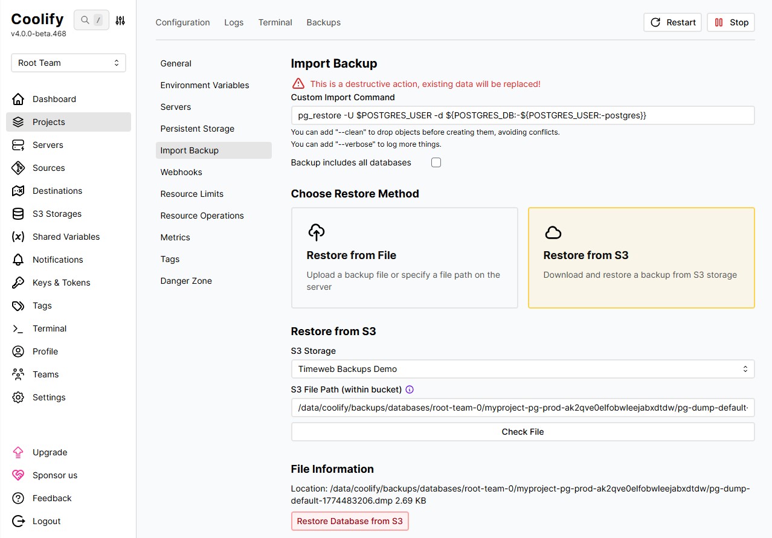Select the Restore from S3 method card
Image resolution: width=772 pixels, height=538 pixels.
642,258
